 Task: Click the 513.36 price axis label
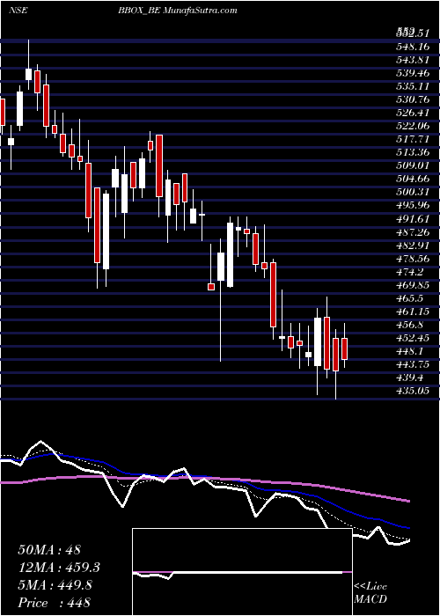coord(413,153)
